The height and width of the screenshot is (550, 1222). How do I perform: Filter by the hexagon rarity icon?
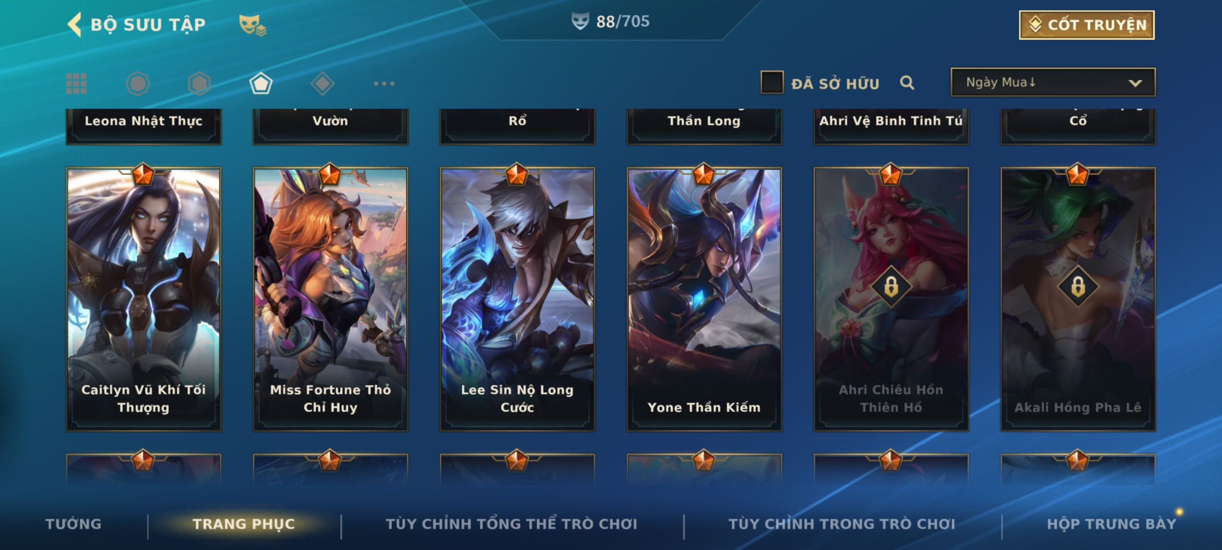click(199, 84)
